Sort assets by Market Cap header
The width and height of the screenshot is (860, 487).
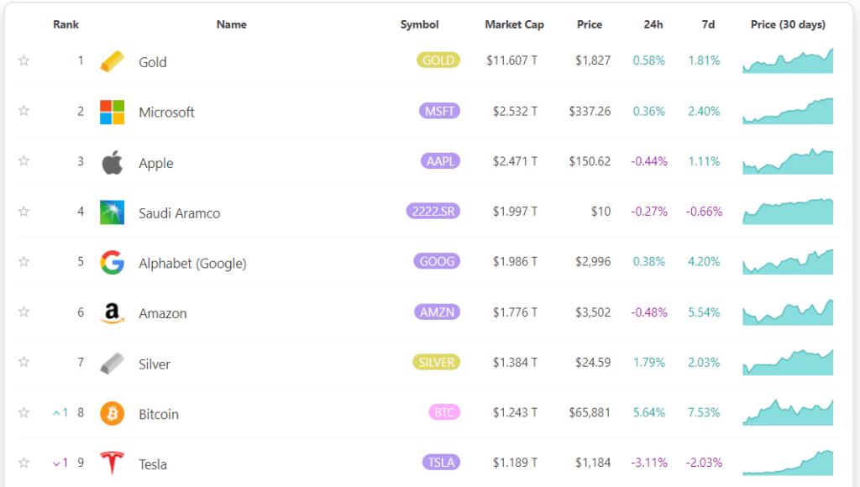coord(515,24)
